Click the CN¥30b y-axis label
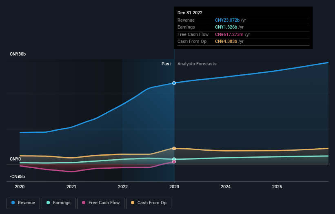This screenshot has height=214, width=335. click(18, 54)
